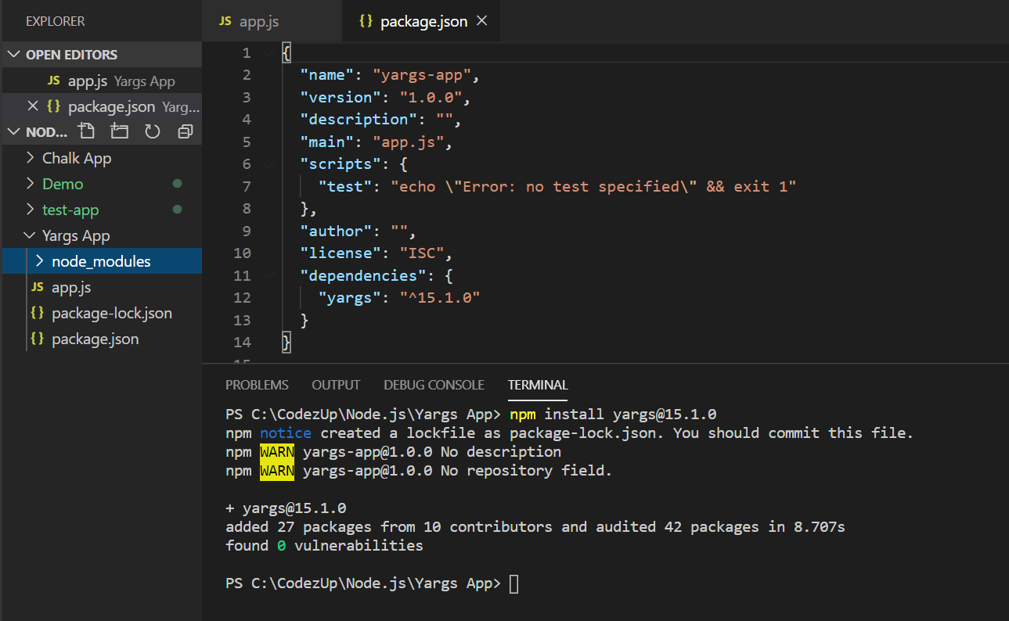This screenshot has height=621, width=1009.
Task: Open the test-app folder in explorer
Action: point(70,210)
